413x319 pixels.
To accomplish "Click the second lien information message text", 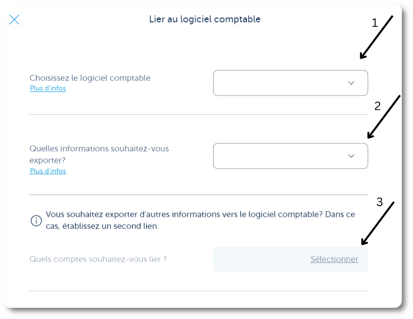I will 200,220.
